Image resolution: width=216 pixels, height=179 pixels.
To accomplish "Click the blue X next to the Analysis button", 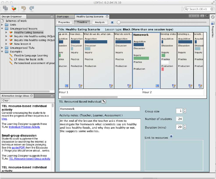I will 112,22.
